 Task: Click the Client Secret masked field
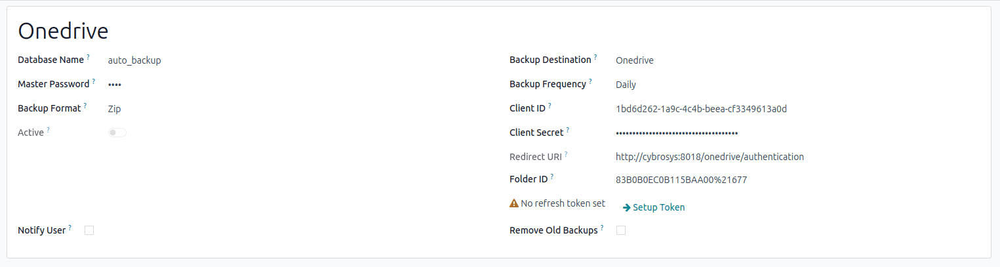tap(677, 133)
